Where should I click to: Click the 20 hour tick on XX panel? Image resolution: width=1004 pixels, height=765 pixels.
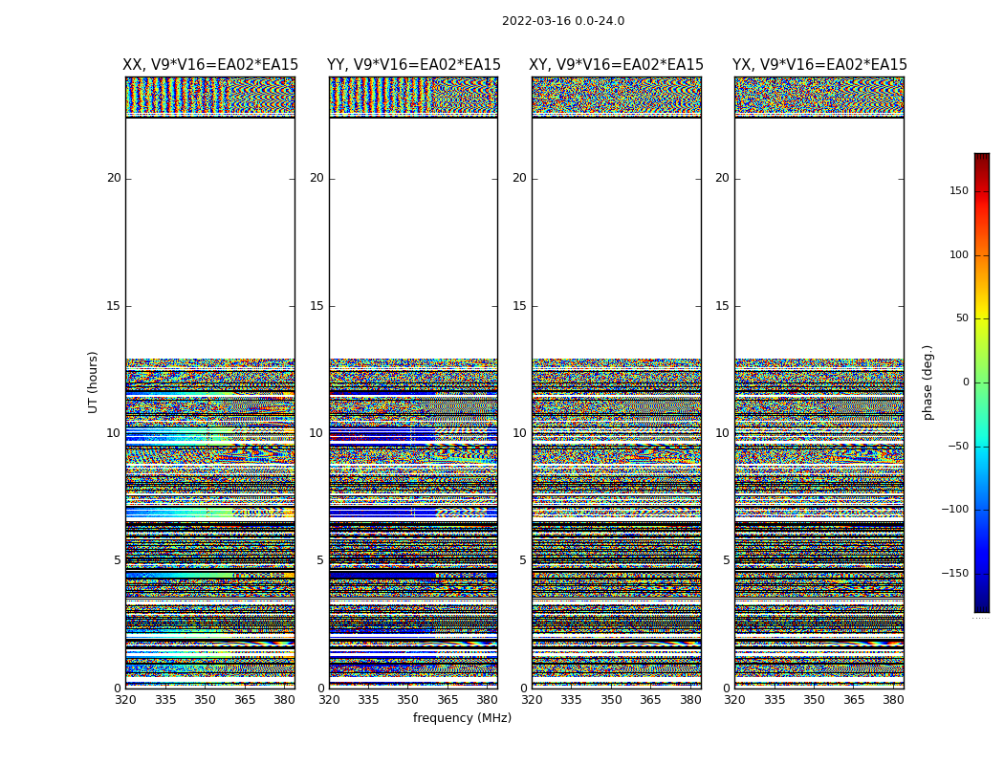(x=114, y=178)
